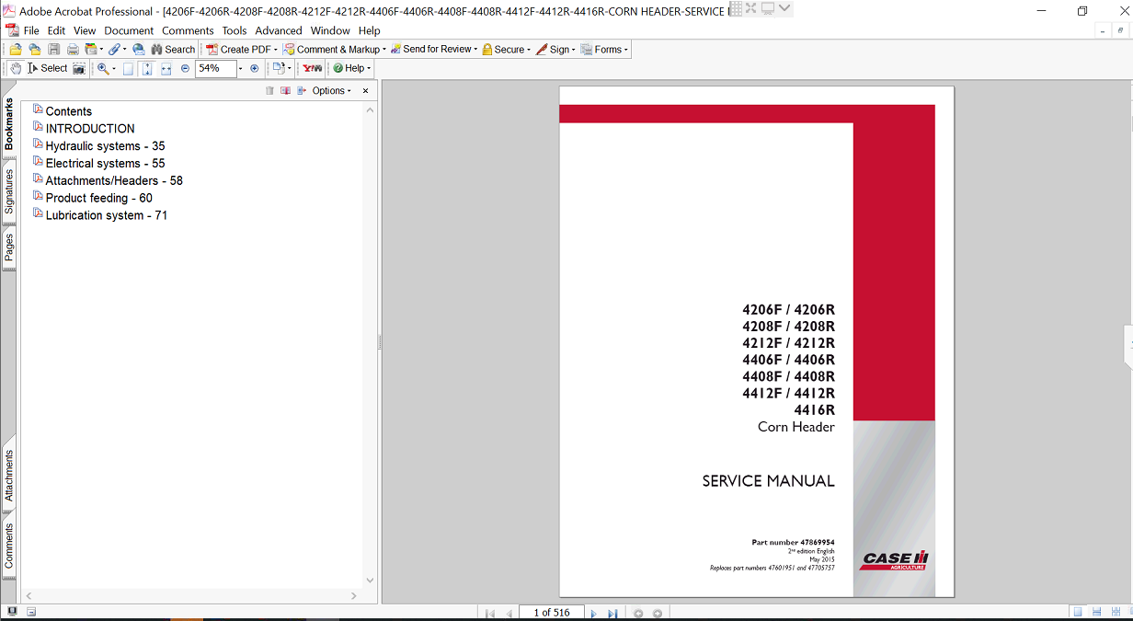Go to next page arrow
The height and width of the screenshot is (621, 1133).
[x=593, y=614]
